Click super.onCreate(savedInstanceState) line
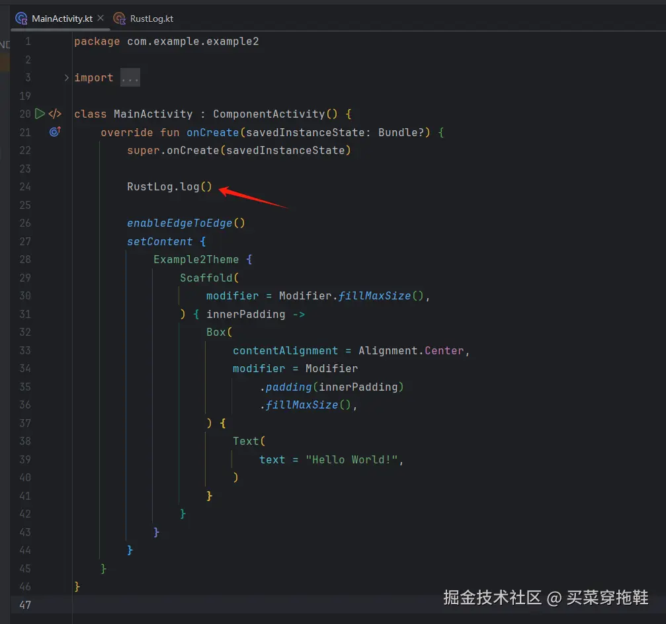666x624 pixels. click(x=239, y=150)
